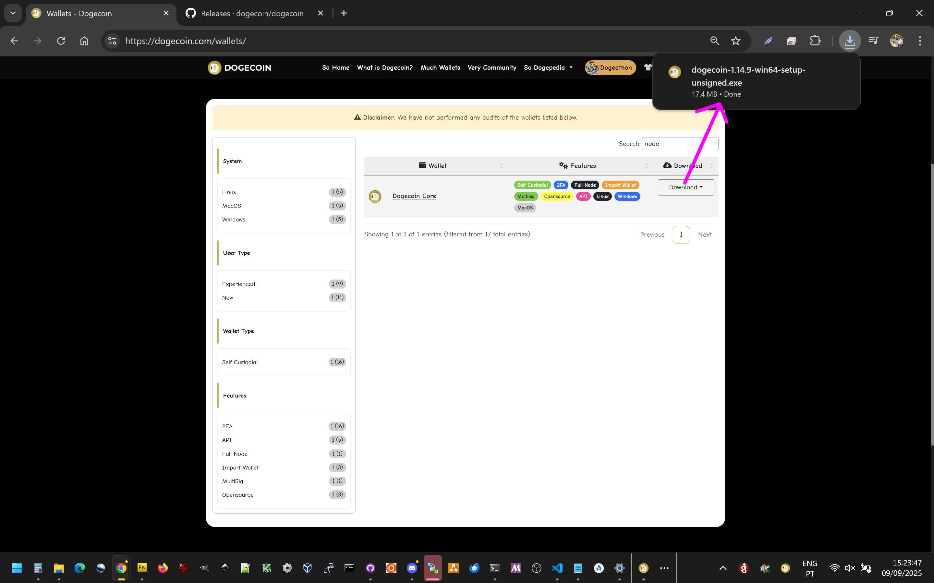Click the ENG PT language indicator
934x583 pixels.
pyautogui.click(x=809, y=568)
